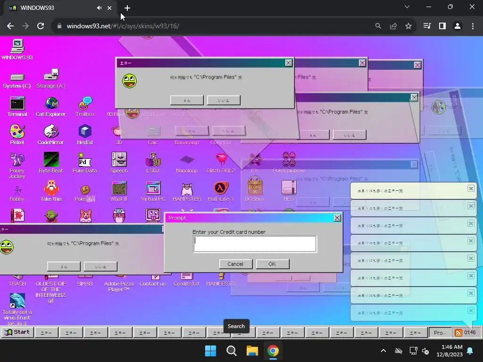Toggle Chrome side panel

[442, 26]
